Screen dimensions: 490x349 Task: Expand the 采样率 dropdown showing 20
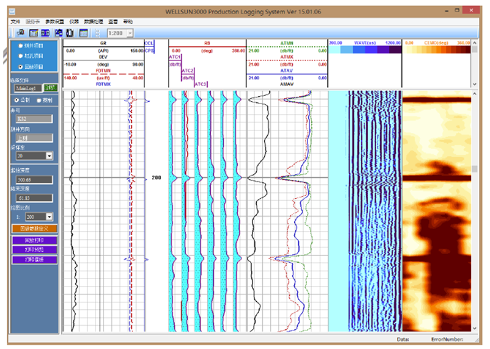coord(50,156)
